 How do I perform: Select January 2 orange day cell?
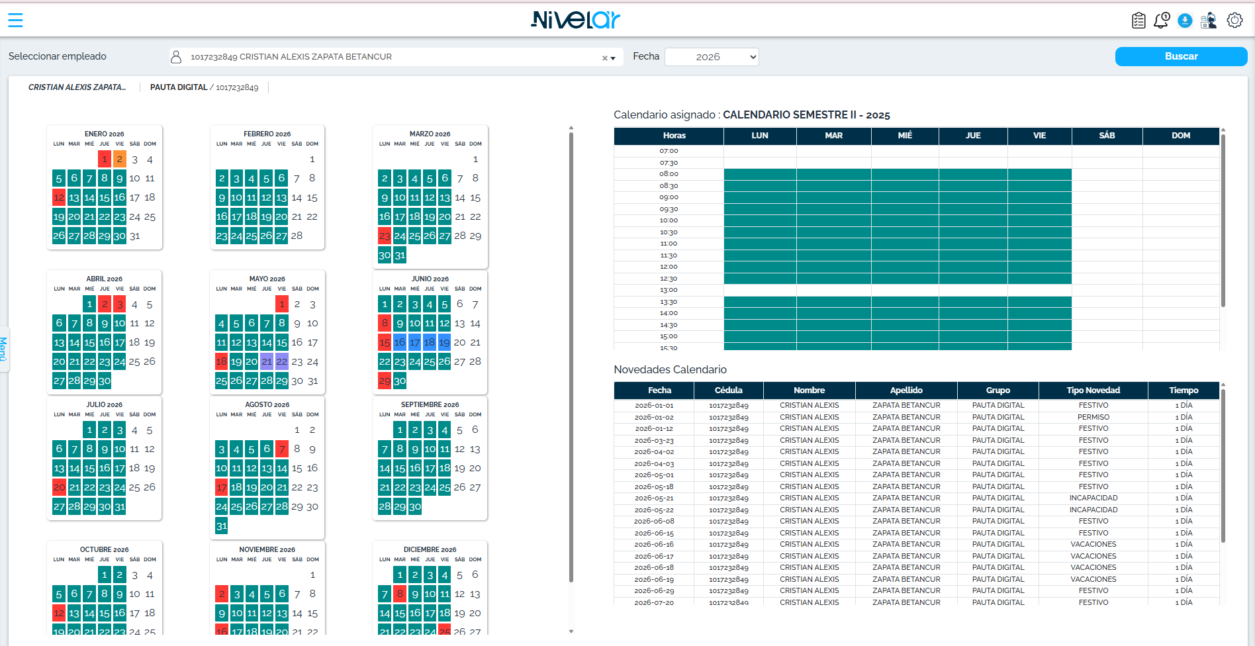coord(119,160)
